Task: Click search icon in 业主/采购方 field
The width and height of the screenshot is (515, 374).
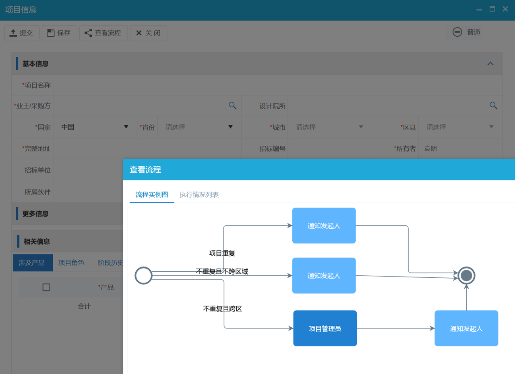Action: pyautogui.click(x=232, y=105)
